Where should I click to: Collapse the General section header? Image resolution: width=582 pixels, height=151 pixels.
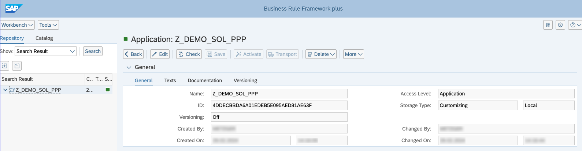coord(129,67)
